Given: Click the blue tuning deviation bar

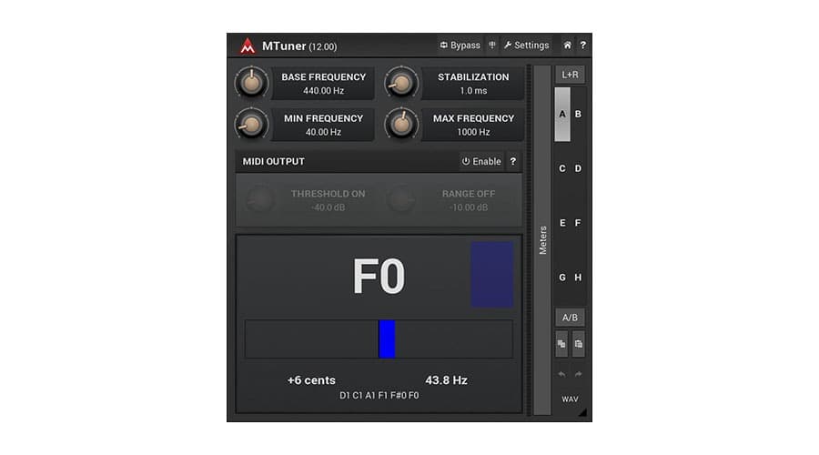Looking at the screenshot, I should pos(387,339).
